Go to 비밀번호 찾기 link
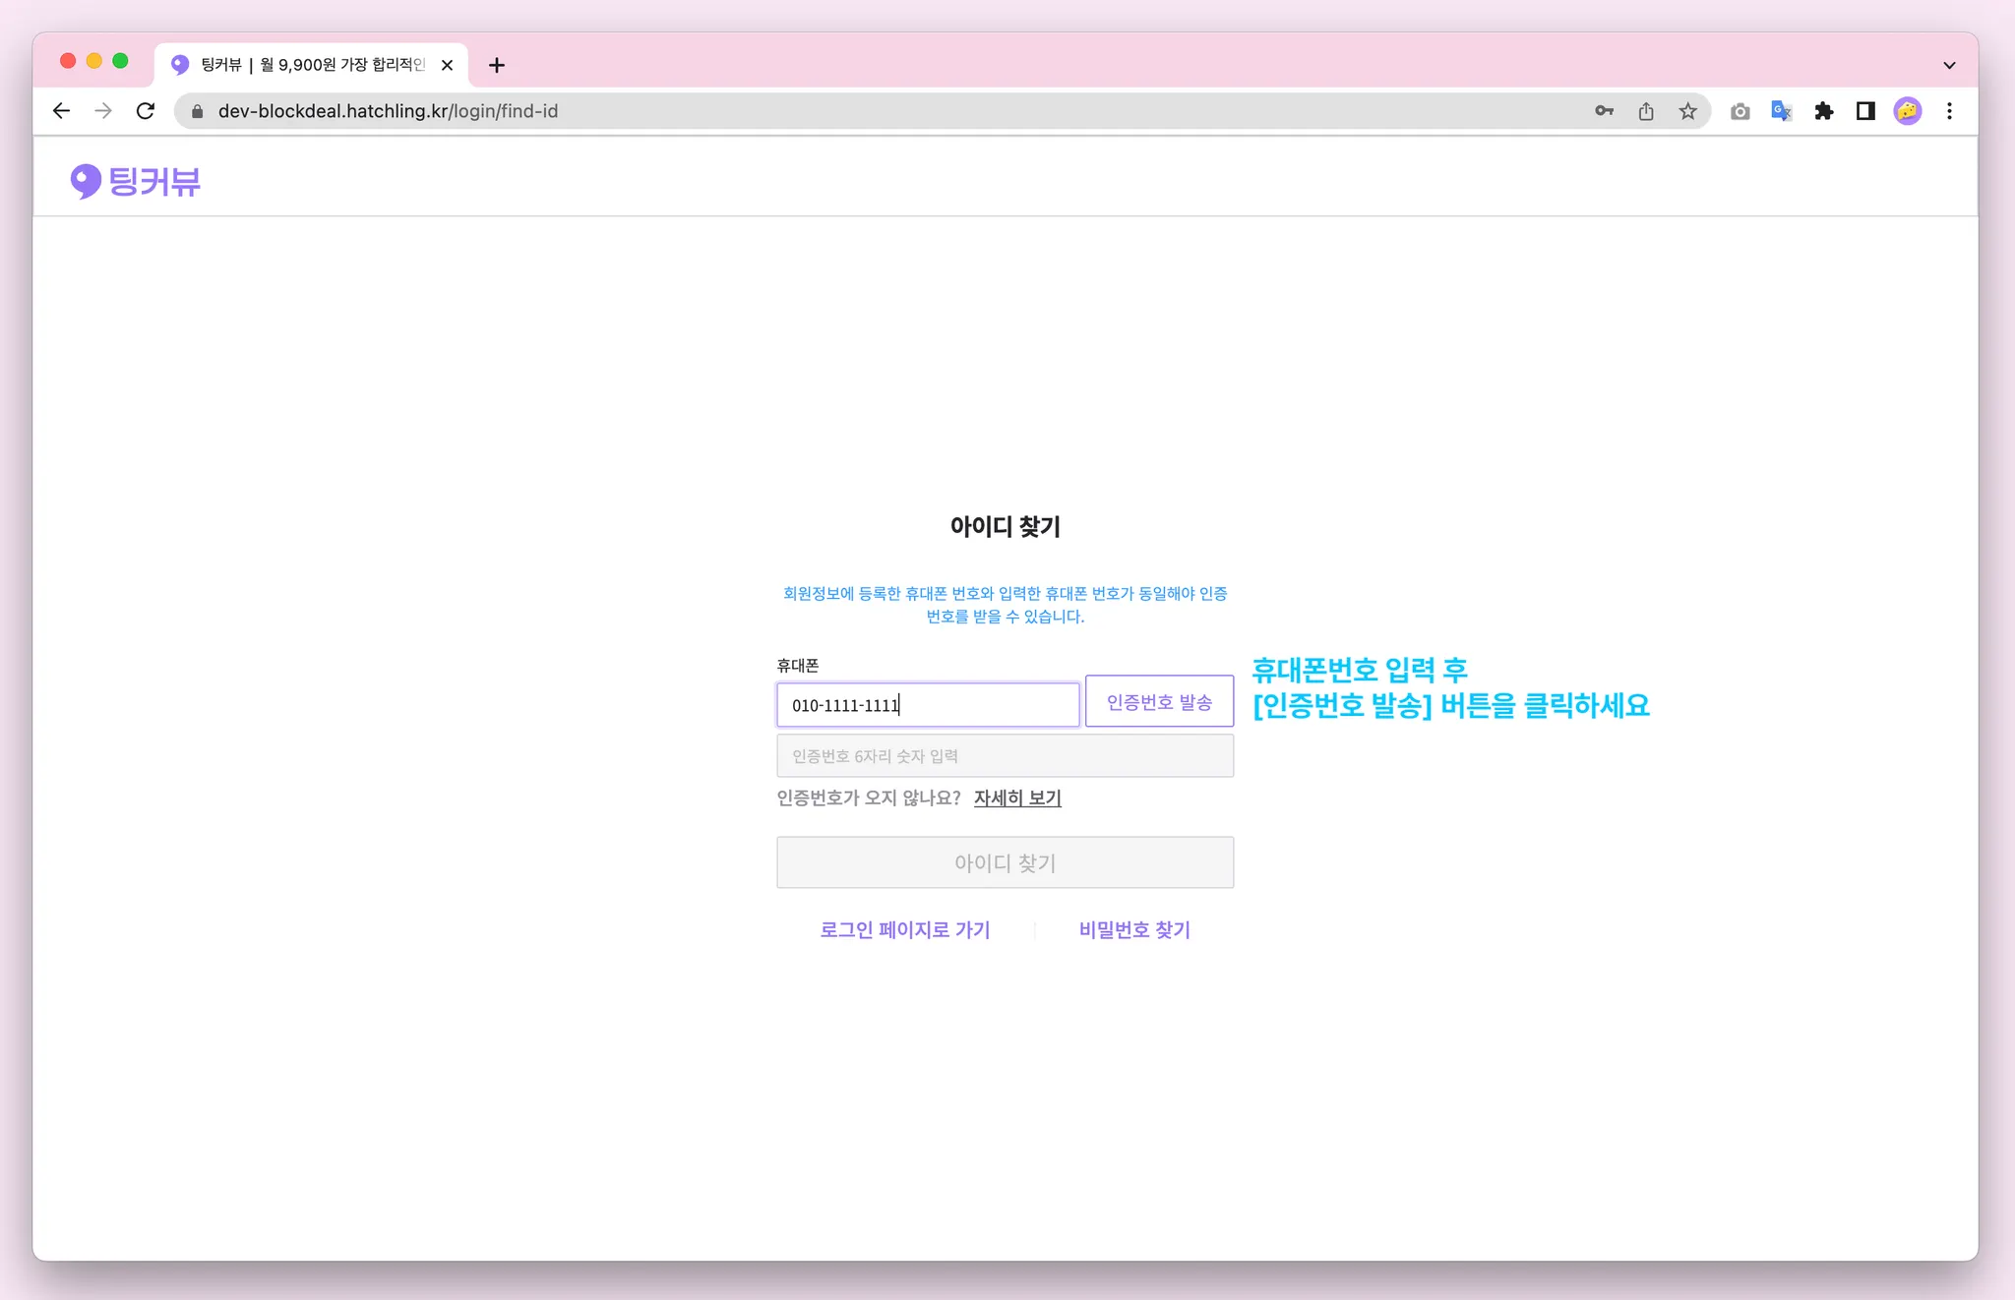Screen dimensions: 2015x1300 pyautogui.click(x=1134, y=929)
